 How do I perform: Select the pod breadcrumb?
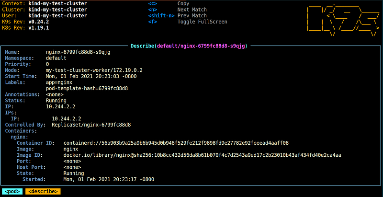tap(12, 191)
